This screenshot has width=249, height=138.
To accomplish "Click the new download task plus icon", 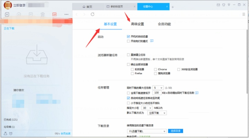I will 7,14.
